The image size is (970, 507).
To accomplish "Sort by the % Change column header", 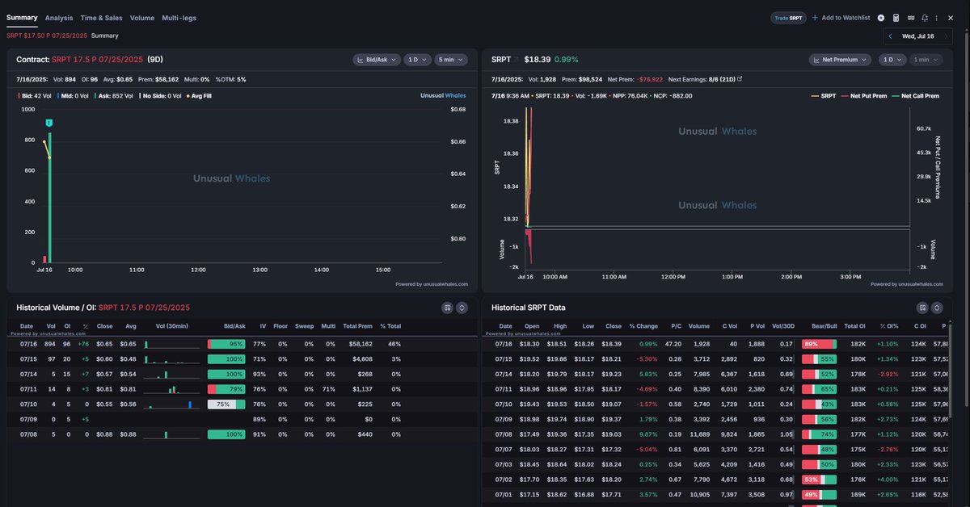I will 643,326.
